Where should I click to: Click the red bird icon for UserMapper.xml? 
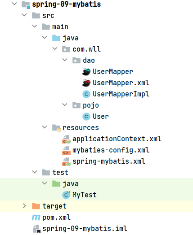pos(86,83)
